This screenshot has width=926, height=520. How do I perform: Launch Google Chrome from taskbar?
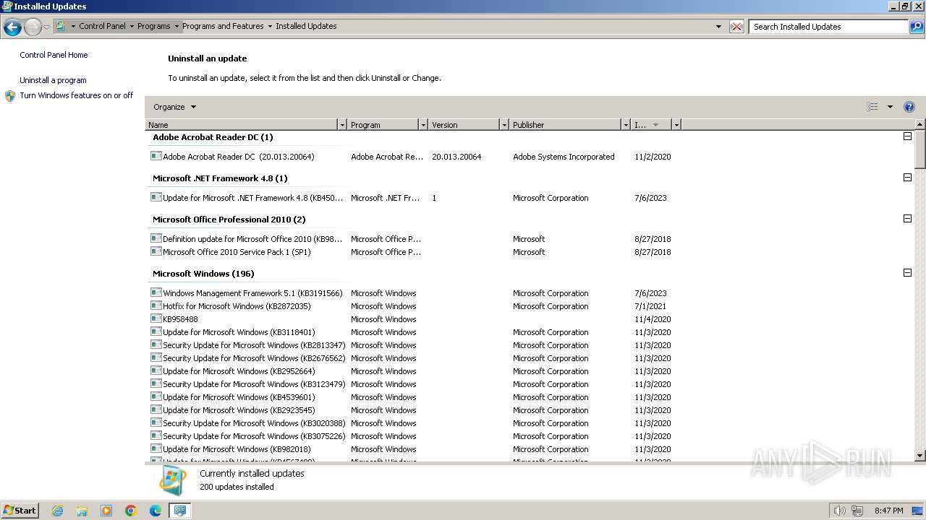point(131,511)
